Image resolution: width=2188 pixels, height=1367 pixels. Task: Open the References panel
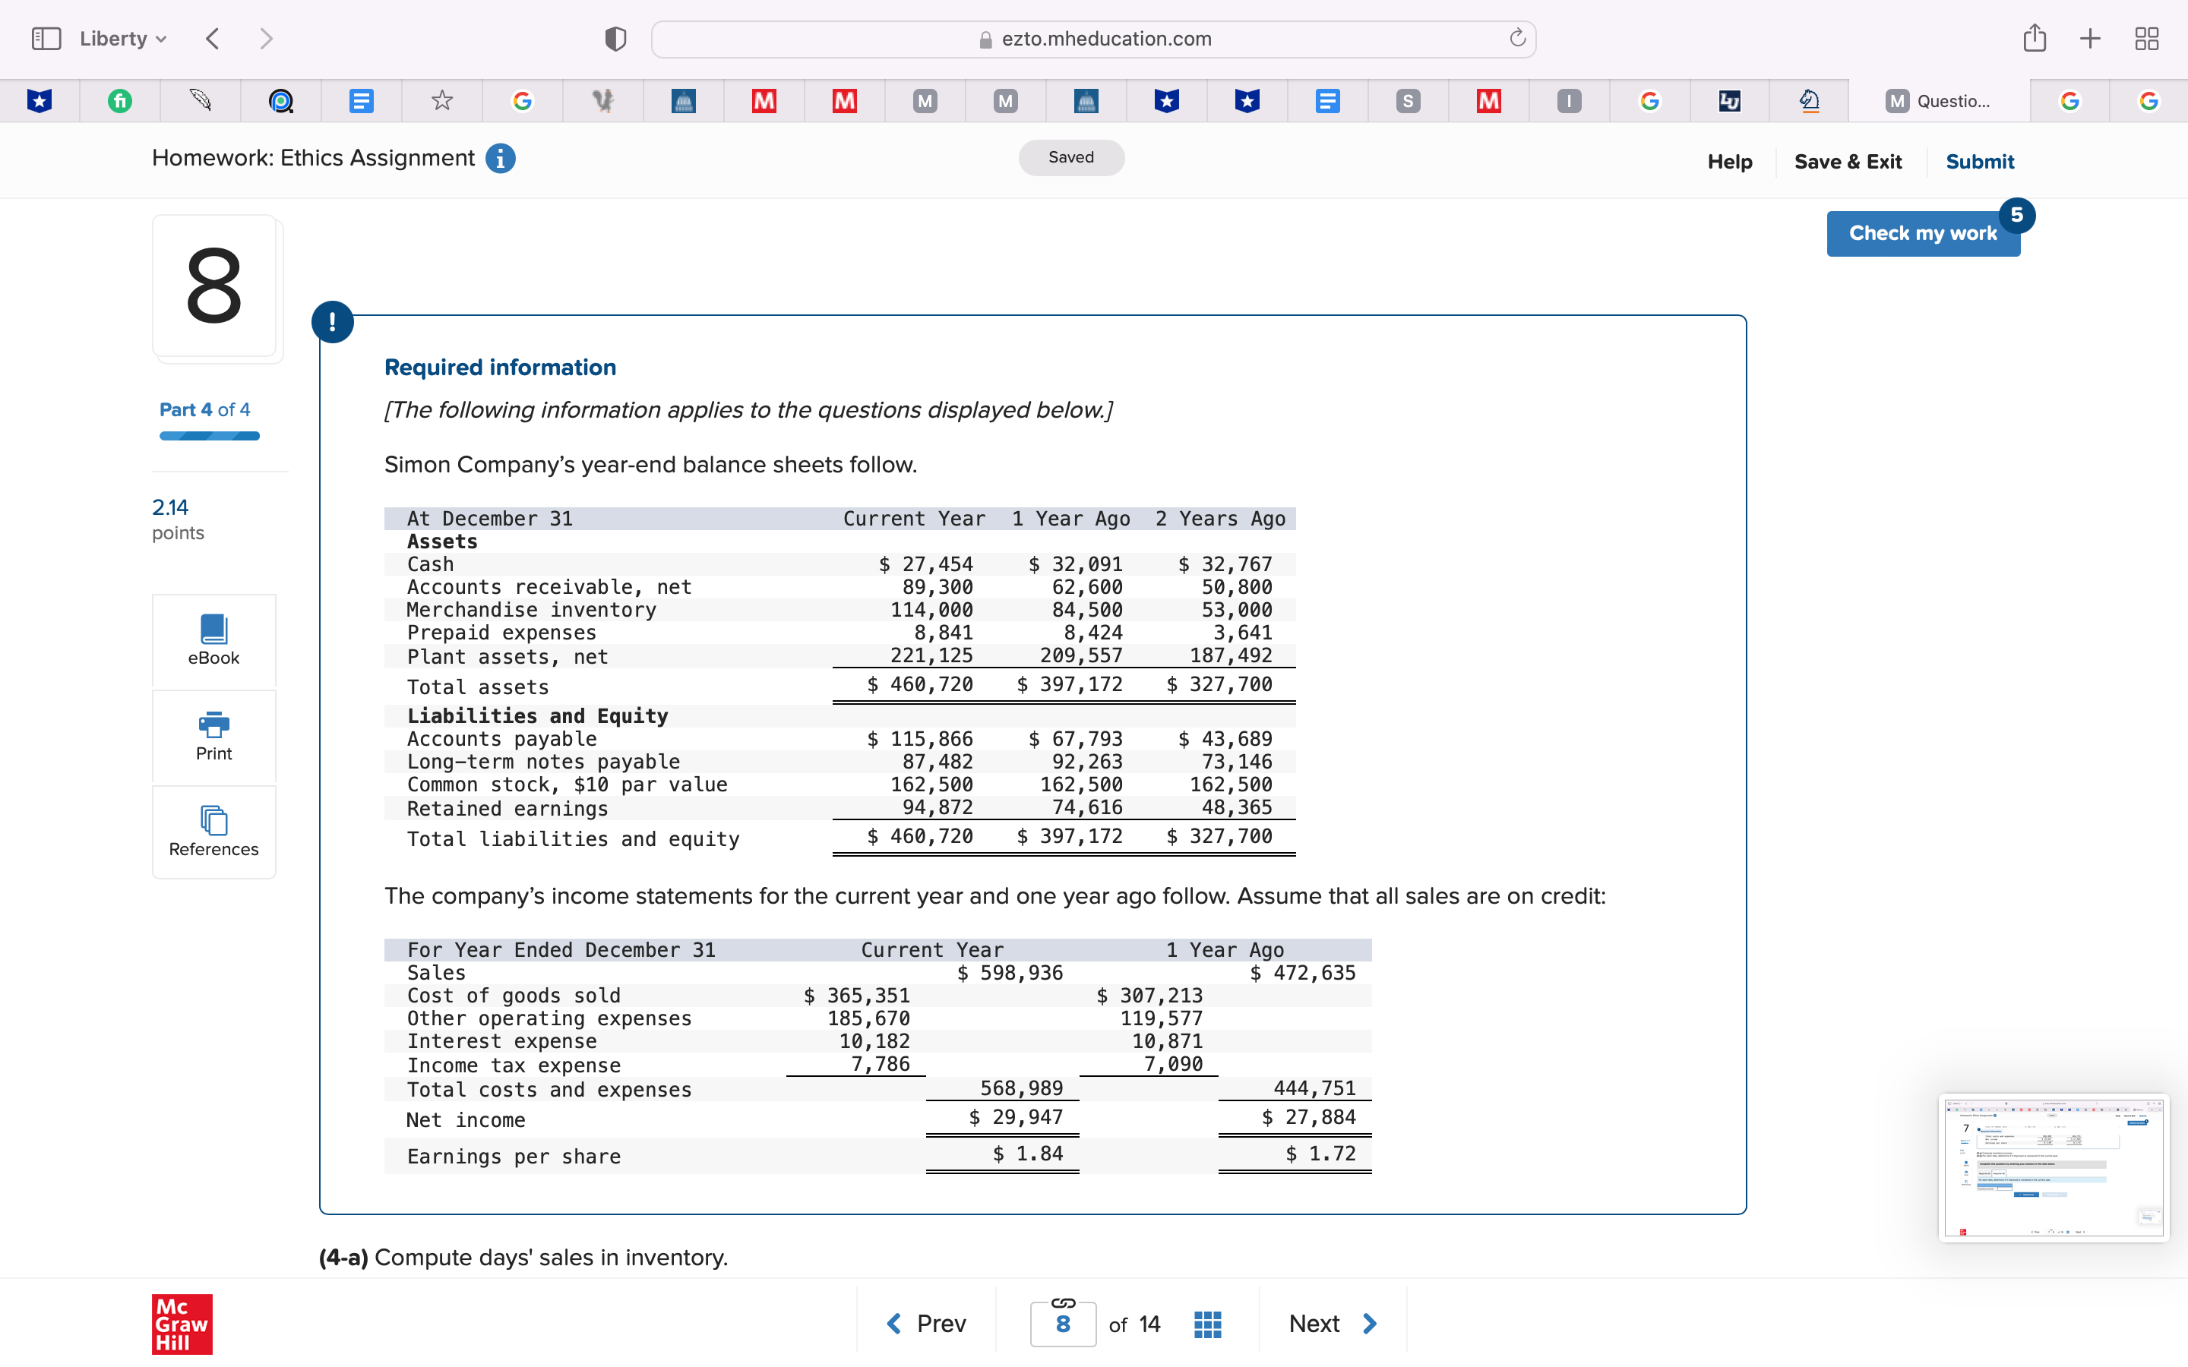click(213, 830)
